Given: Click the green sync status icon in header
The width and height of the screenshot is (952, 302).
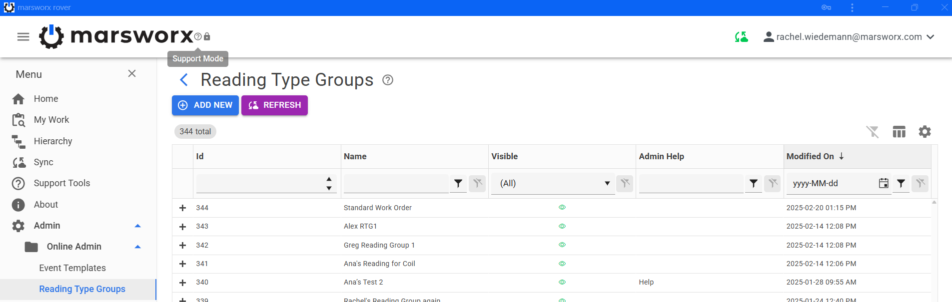Looking at the screenshot, I should (x=742, y=37).
